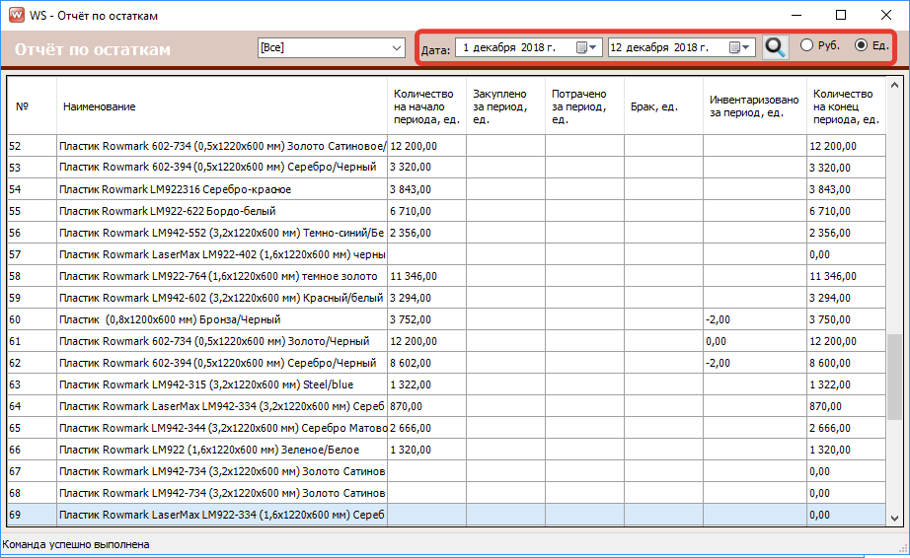Image resolution: width=910 pixels, height=558 pixels.
Task: Click inventory value 0,00 in row 61
Action: coord(754,341)
